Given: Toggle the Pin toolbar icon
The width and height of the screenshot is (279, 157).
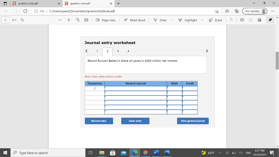Looking at the screenshot, I should 270,20.
